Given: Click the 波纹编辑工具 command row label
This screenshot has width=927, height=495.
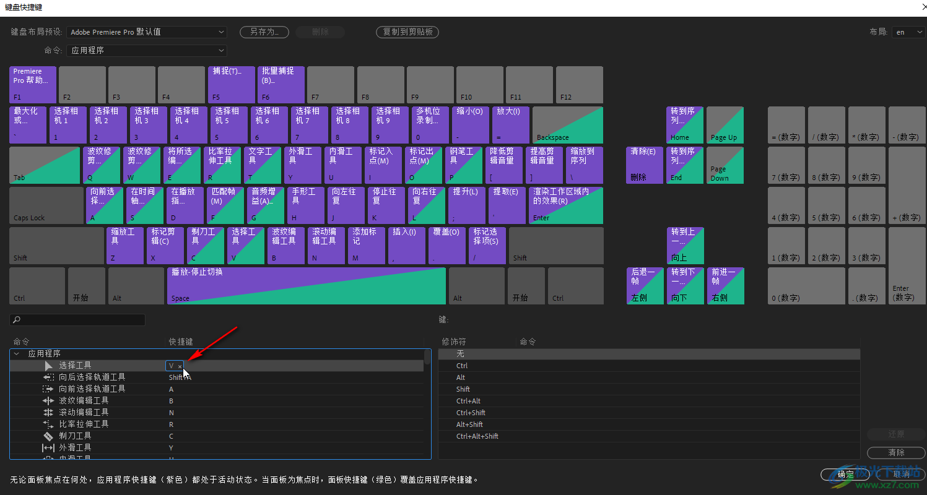Looking at the screenshot, I should [x=84, y=401].
